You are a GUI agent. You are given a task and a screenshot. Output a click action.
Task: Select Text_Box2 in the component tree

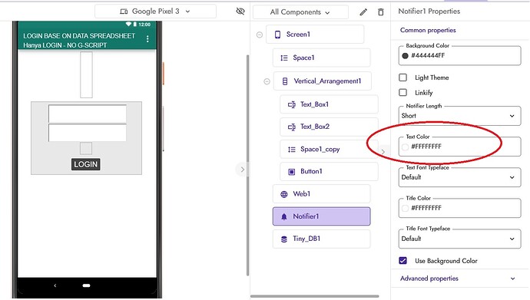(329, 127)
